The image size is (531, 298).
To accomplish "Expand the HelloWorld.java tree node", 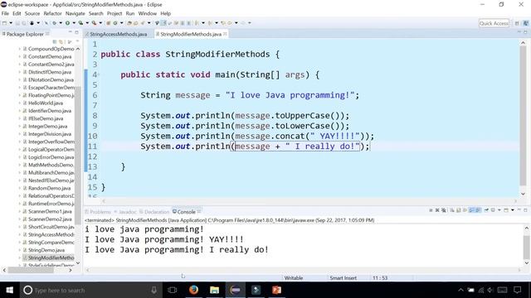I will tap(20, 103).
